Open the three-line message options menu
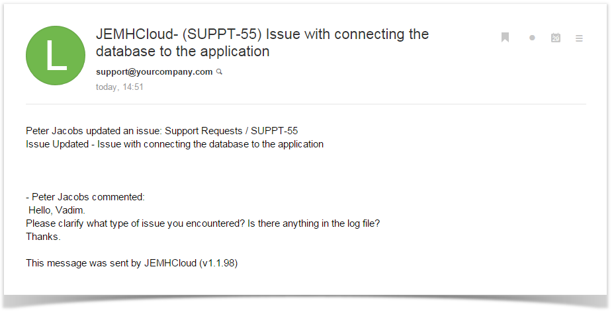The width and height of the screenshot is (616, 314). (x=579, y=38)
